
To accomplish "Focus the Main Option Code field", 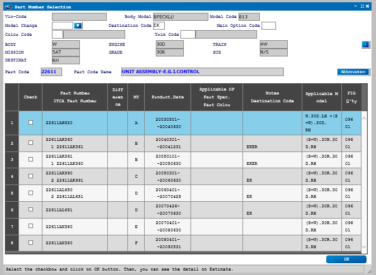I will pos(269,26).
